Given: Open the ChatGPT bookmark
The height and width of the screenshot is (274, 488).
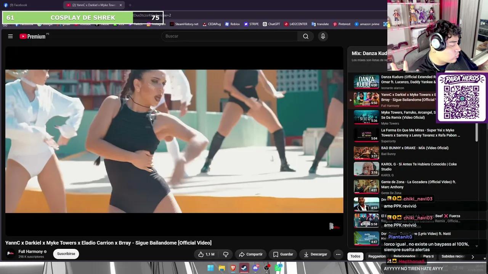Looking at the screenshot, I should coord(271,24).
